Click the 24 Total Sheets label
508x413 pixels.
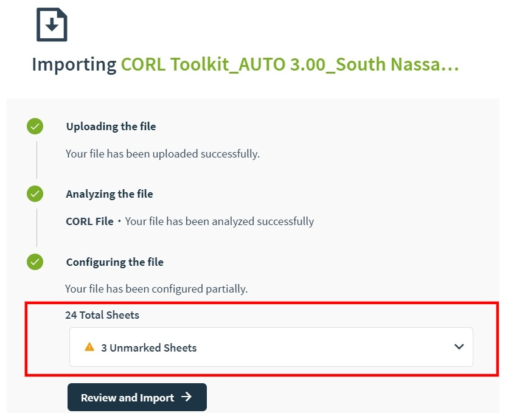[x=102, y=315]
